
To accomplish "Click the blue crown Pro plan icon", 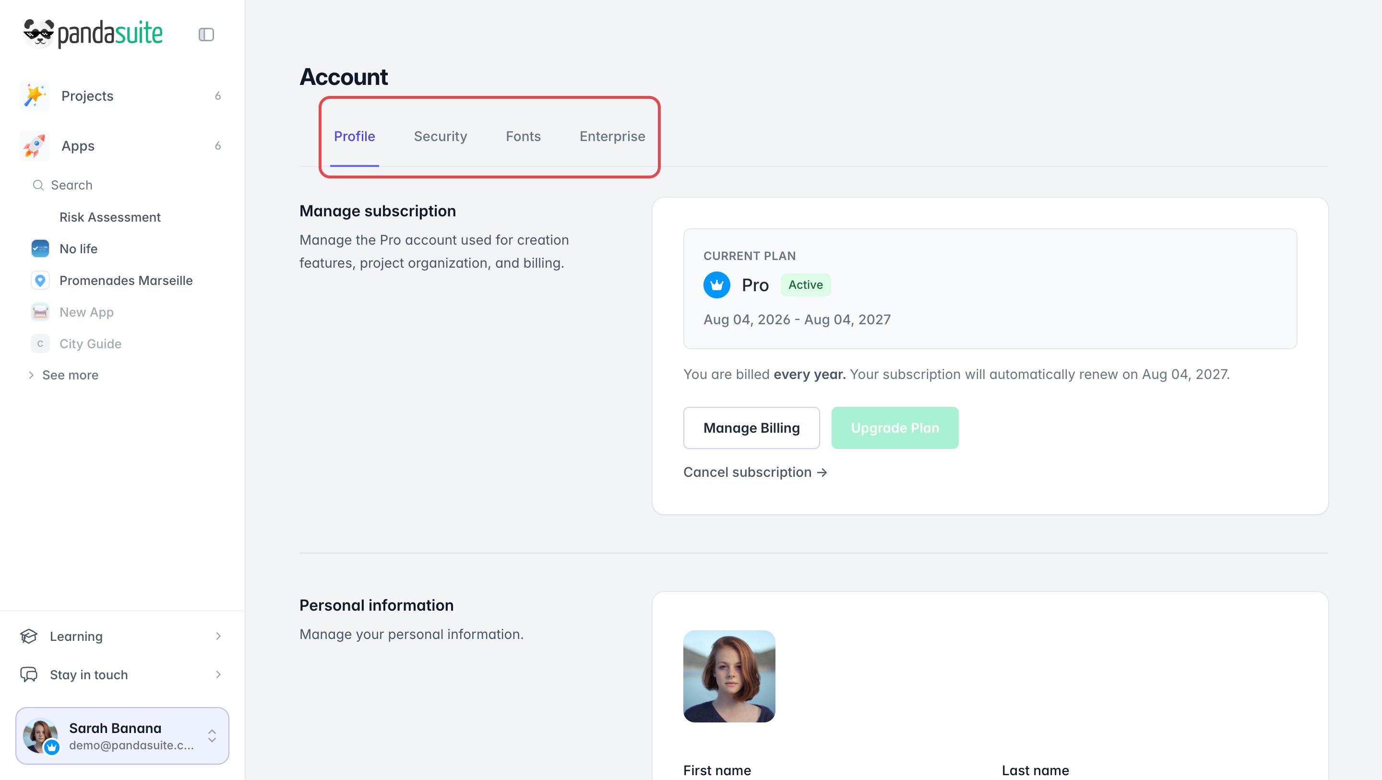I will point(717,285).
